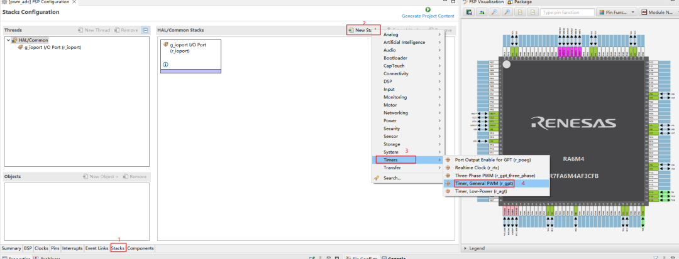This screenshot has width=679, height=259.
Task: Click the Port Output Enable for GPT icon
Action: coord(449,160)
